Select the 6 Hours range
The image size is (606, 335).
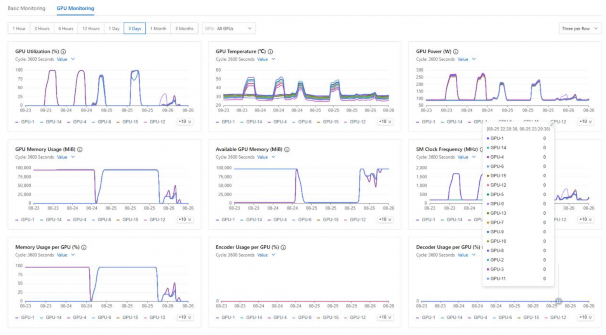(x=66, y=28)
